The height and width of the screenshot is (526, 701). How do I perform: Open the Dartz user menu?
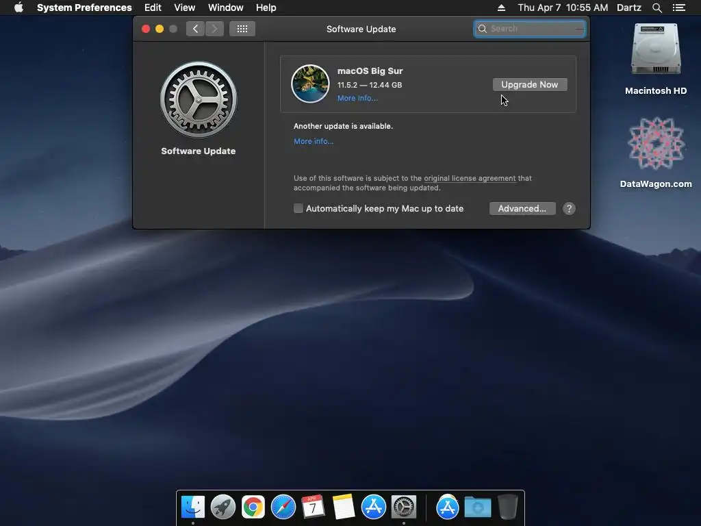[628, 8]
